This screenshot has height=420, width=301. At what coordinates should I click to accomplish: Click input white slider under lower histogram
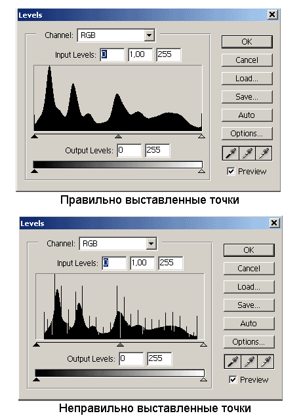[x=203, y=345]
